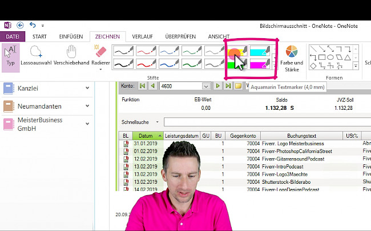
Task: Choose the straight line shape
Action: [313, 49]
